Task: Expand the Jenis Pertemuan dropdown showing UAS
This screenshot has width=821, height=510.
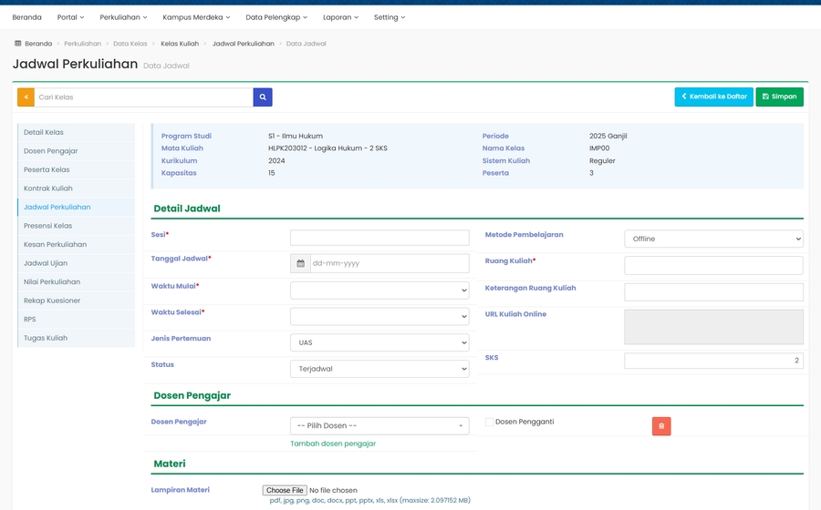Action: pyautogui.click(x=379, y=342)
